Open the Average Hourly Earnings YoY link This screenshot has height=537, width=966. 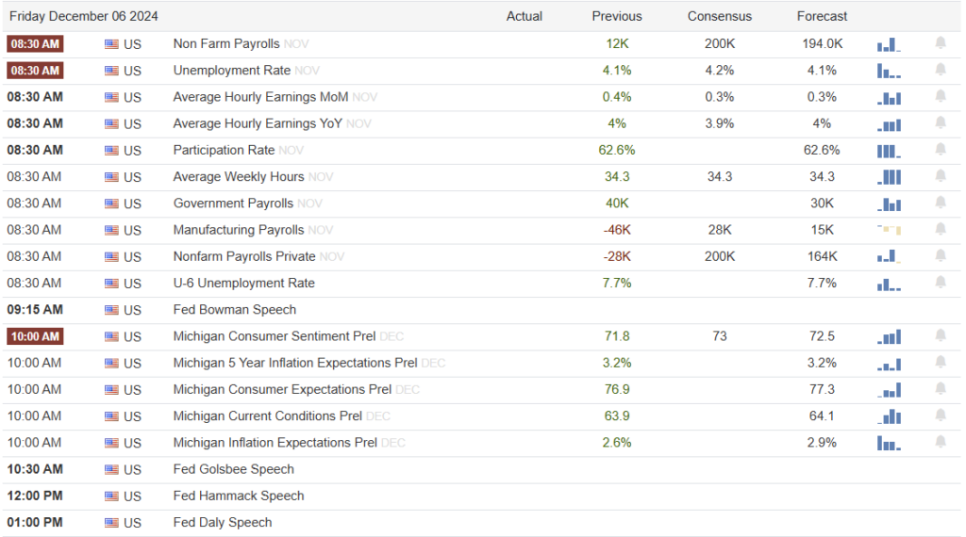258,123
